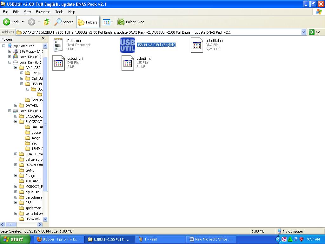Select the KUITANSI folder in tree
The height and width of the screenshot is (244, 325).
tap(30, 181)
